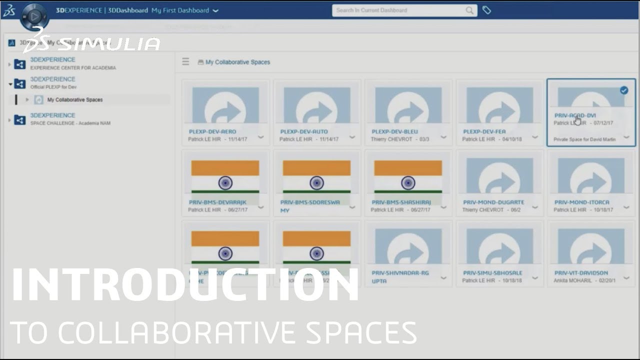Select 3DEXPERIENCE Official PLEXP for Dev item
640x360 pixels.
[53, 83]
